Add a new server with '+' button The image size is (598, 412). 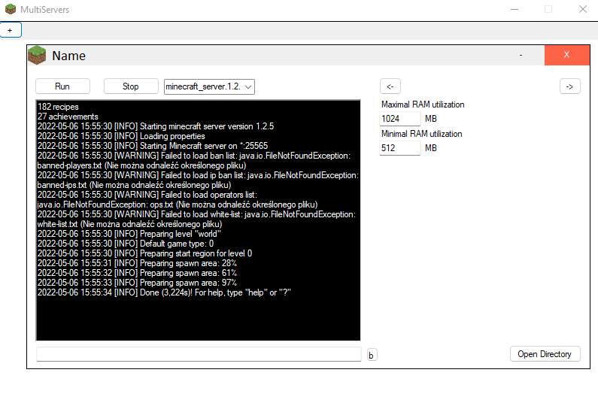[11, 30]
